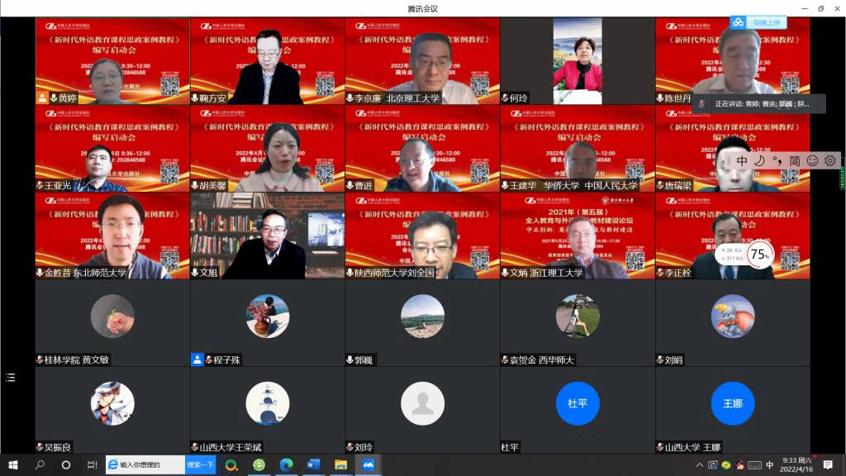Open IME settings gear on floating toolbar
The height and width of the screenshot is (476, 846).
pos(829,160)
